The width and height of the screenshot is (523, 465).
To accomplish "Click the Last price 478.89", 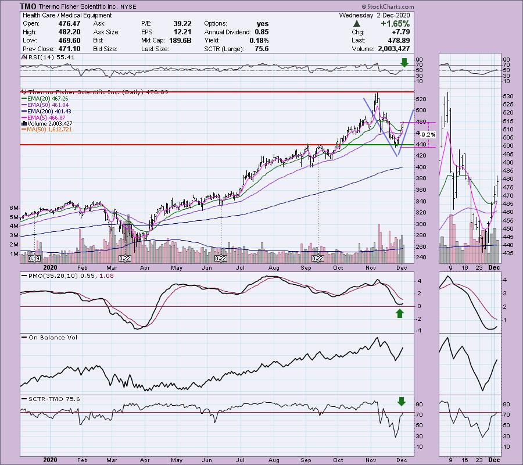I will click(399, 40).
